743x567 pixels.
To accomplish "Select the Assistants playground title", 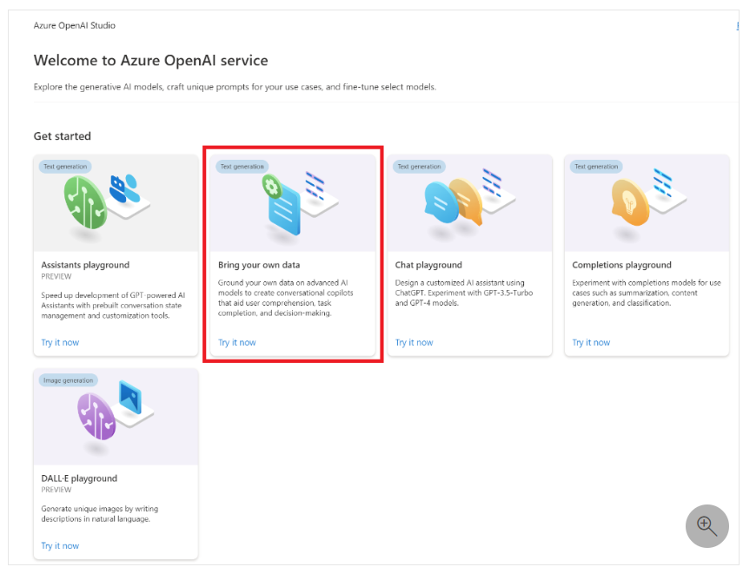I will 85,265.
